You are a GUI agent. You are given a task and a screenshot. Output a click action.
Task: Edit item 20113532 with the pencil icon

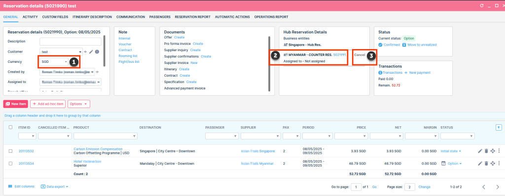[x=480, y=151]
